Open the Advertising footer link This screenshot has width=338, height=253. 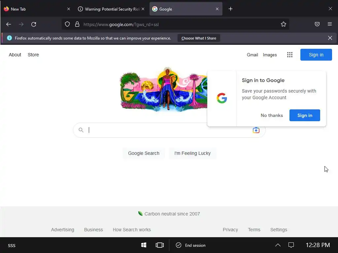click(x=62, y=230)
